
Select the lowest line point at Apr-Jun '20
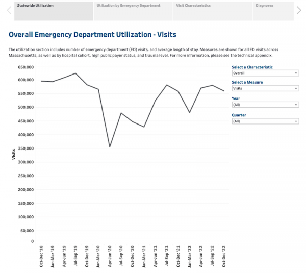[110, 147]
